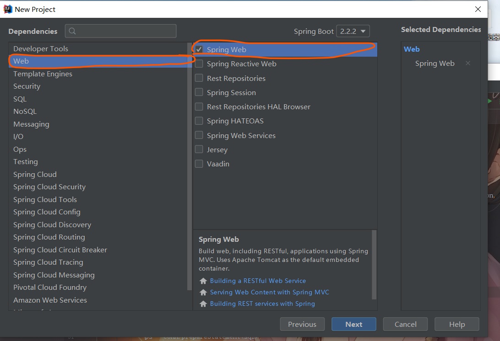Choose the Security category
This screenshot has height=341, width=500.
tap(98, 86)
